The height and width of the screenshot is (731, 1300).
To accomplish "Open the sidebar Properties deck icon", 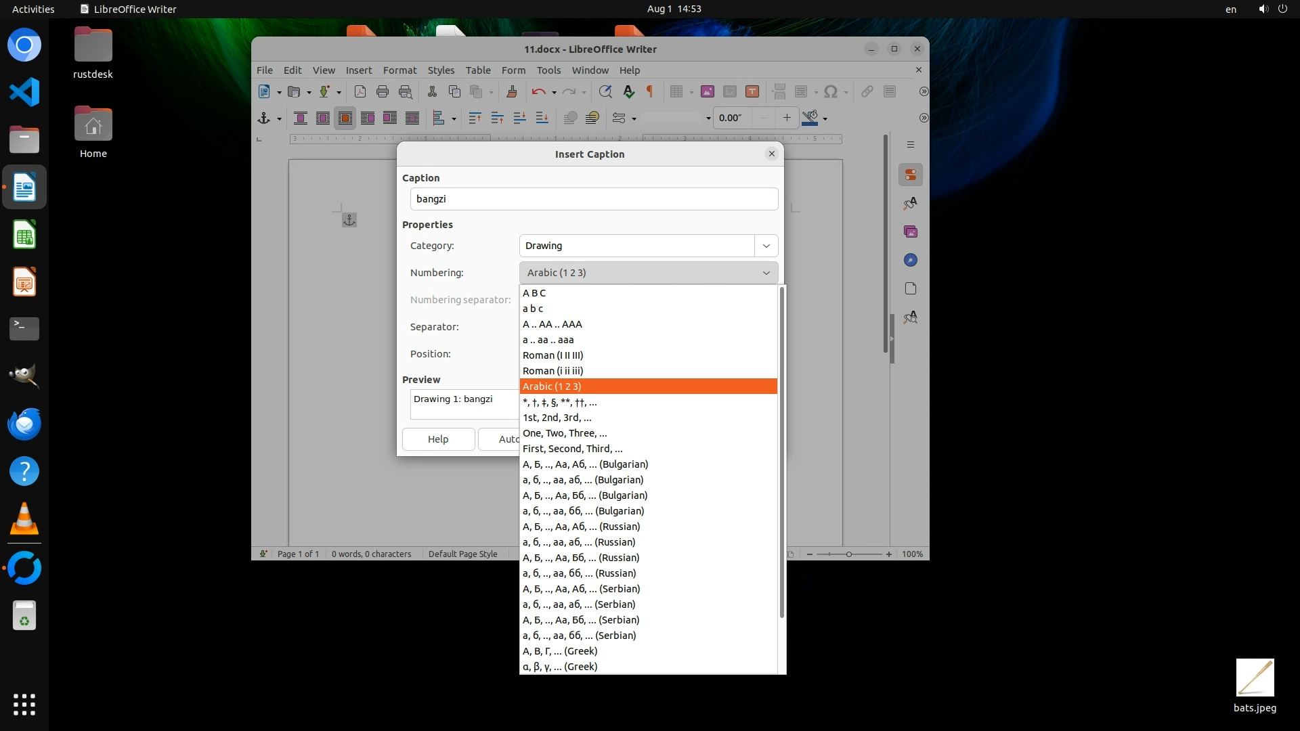I will click(x=911, y=175).
